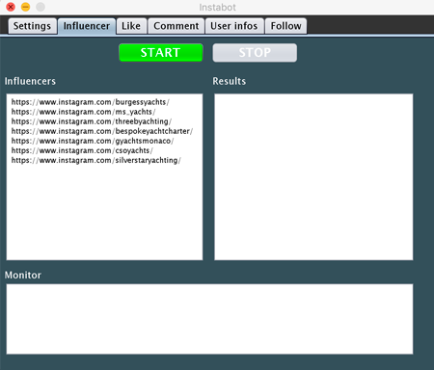Image resolution: width=434 pixels, height=370 pixels.
Task: Select the burgessyachts URL line
Action: point(91,102)
